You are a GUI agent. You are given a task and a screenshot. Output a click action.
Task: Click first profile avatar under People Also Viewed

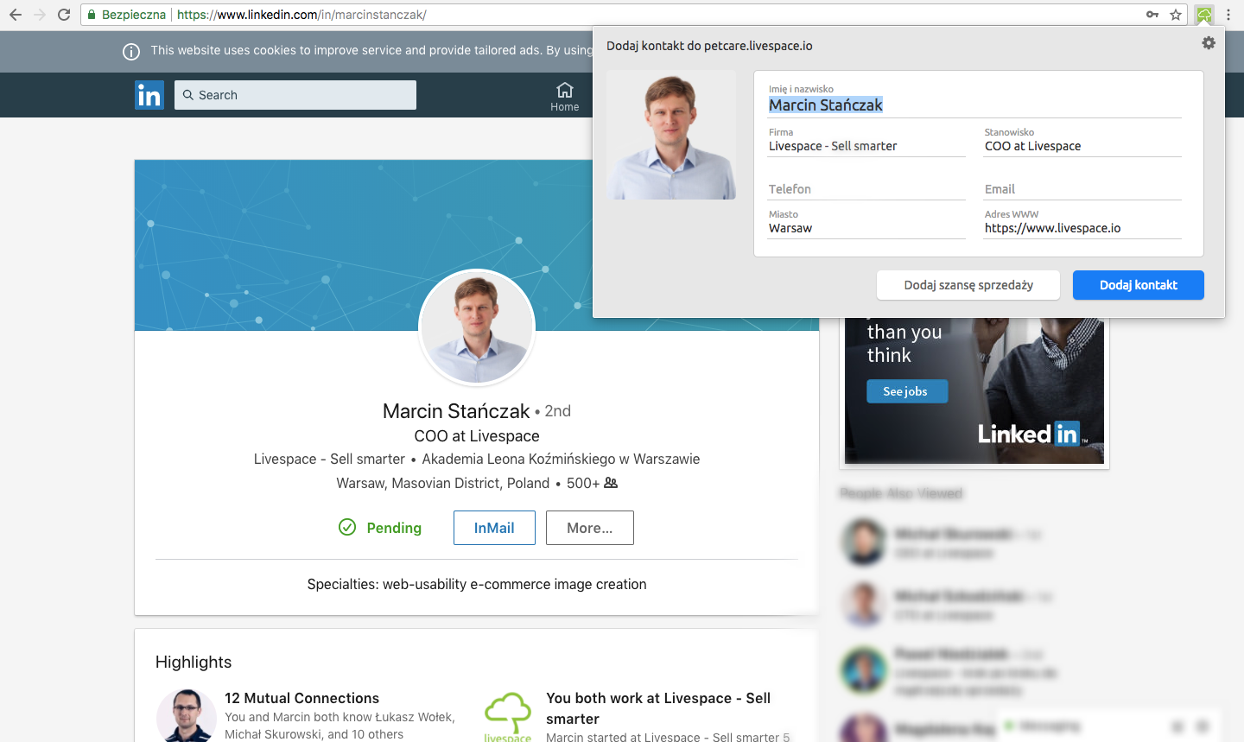(x=863, y=542)
